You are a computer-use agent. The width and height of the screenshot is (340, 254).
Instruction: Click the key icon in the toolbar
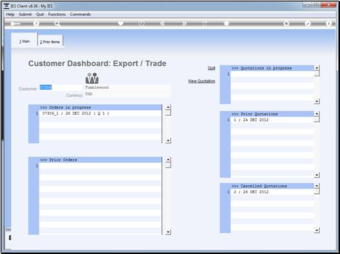coord(15,24)
